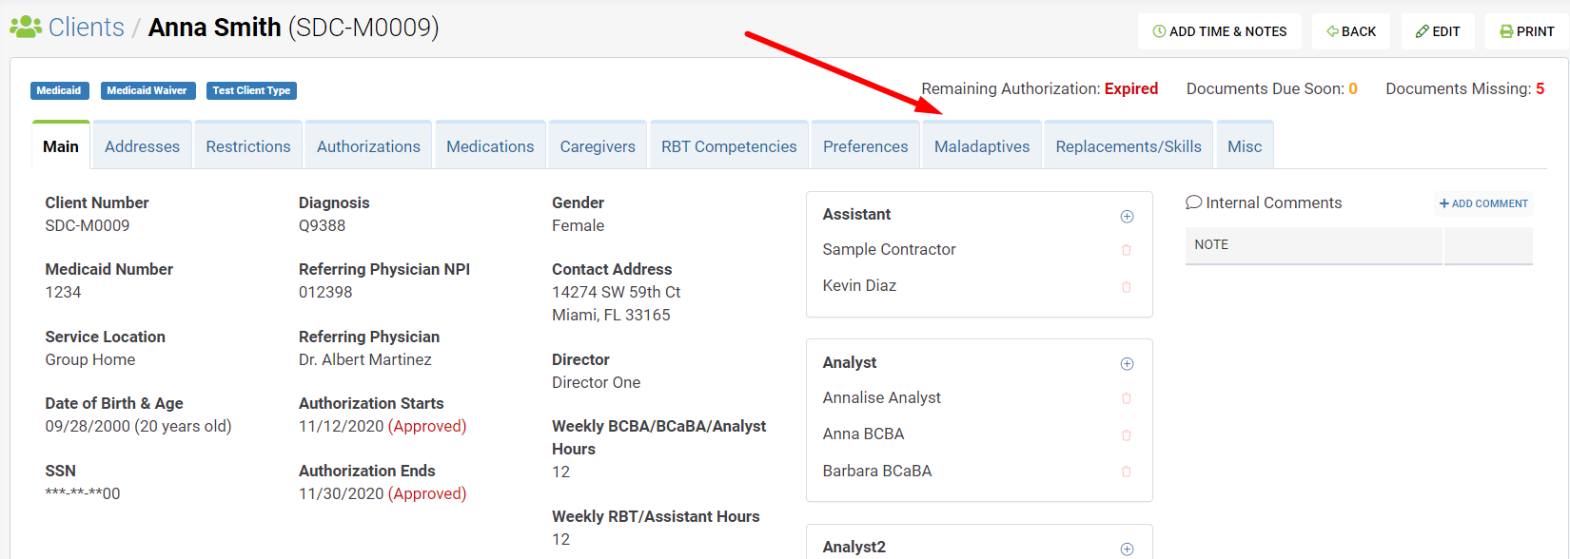
Task: Click the Medicaid Waiver tag
Action: 147,90
